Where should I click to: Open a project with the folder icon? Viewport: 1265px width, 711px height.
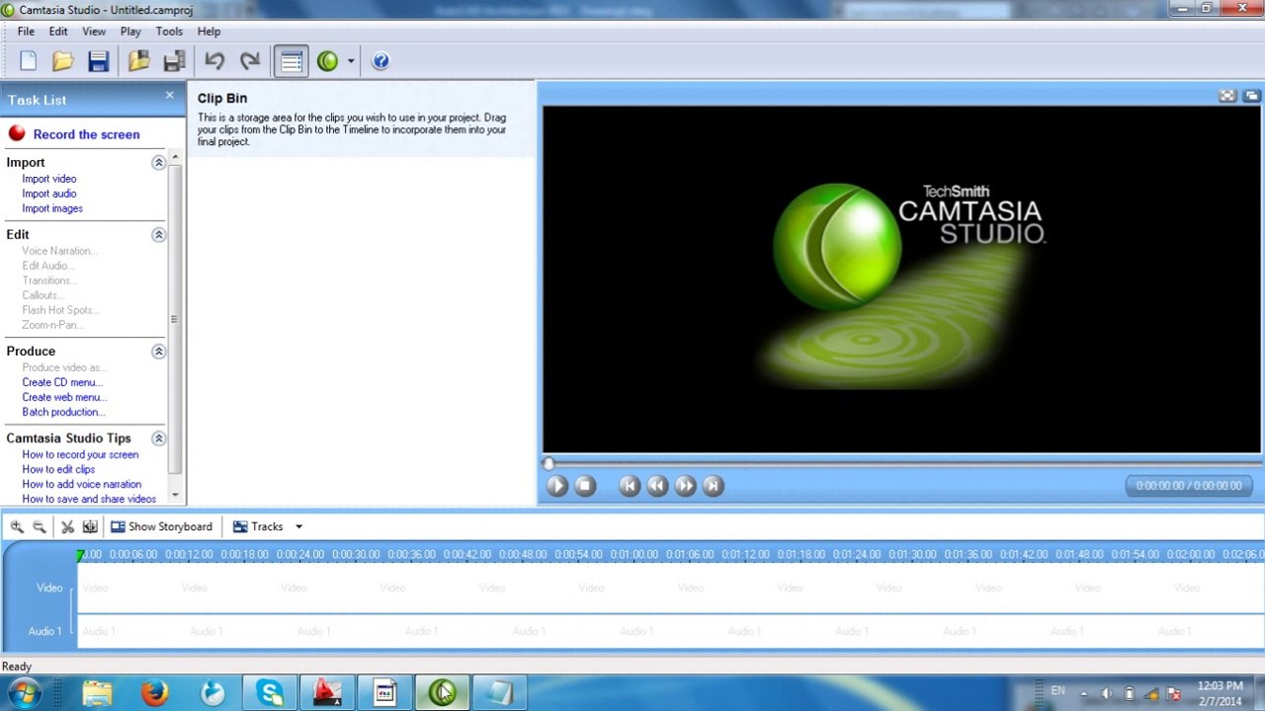[63, 61]
